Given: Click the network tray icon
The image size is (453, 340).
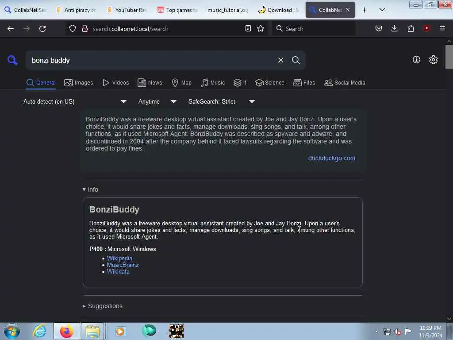Looking at the screenshot, I should click(387, 332).
